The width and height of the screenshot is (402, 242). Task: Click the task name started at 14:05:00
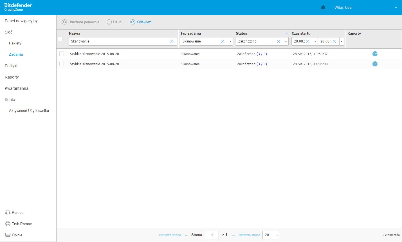[x=95, y=64]
